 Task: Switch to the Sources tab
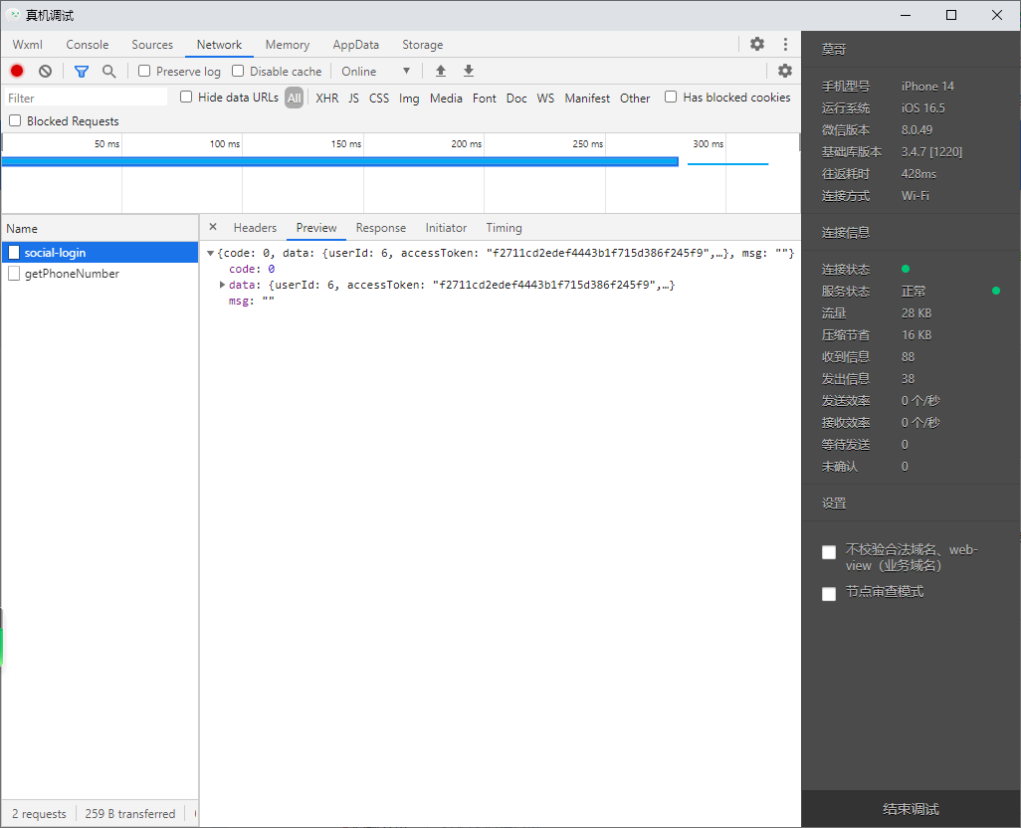pyautogui.click(x=152, y=44)
